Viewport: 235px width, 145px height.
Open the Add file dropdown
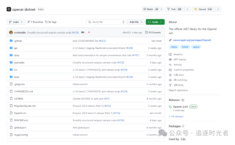[x=136, y=22]
